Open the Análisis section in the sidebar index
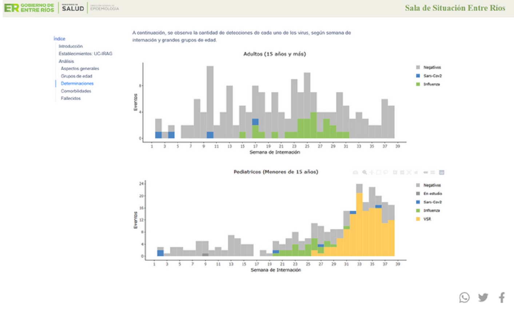The image size is (514, 309). [66, 61]
